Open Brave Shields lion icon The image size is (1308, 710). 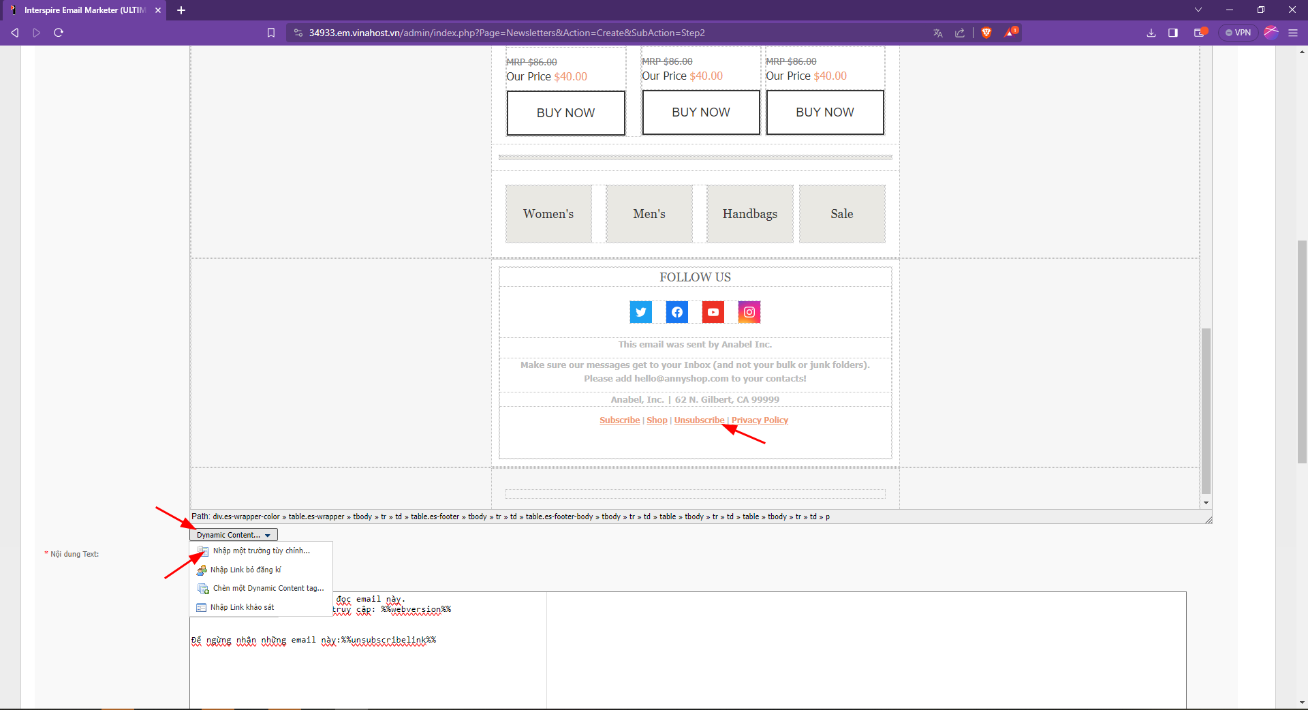tap(986, 33)
